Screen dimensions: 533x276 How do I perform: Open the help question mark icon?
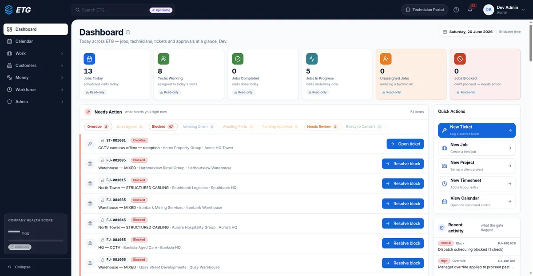click(x=456, y=10)
